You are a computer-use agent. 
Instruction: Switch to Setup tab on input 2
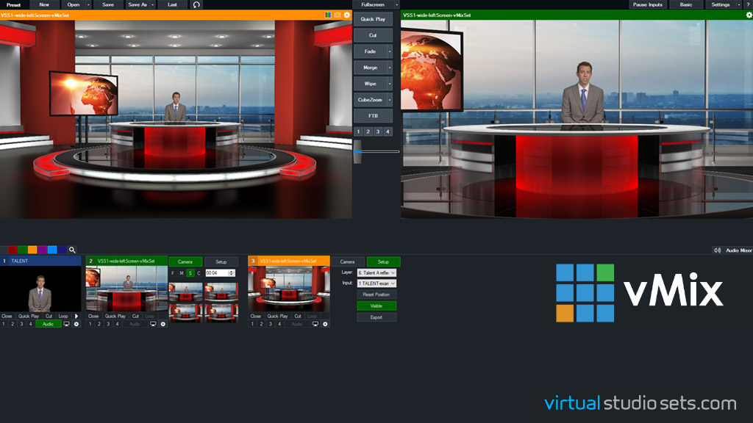coord(221,262)
